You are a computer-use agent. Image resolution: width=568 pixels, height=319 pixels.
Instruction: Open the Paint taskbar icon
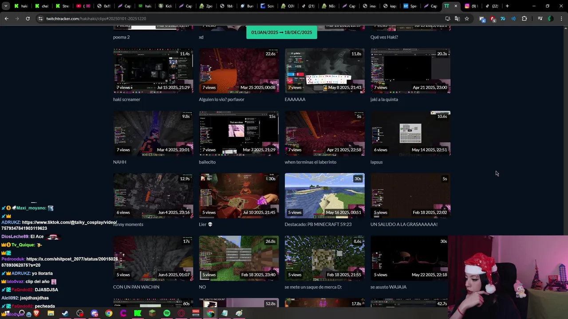(x=239, y=313)
